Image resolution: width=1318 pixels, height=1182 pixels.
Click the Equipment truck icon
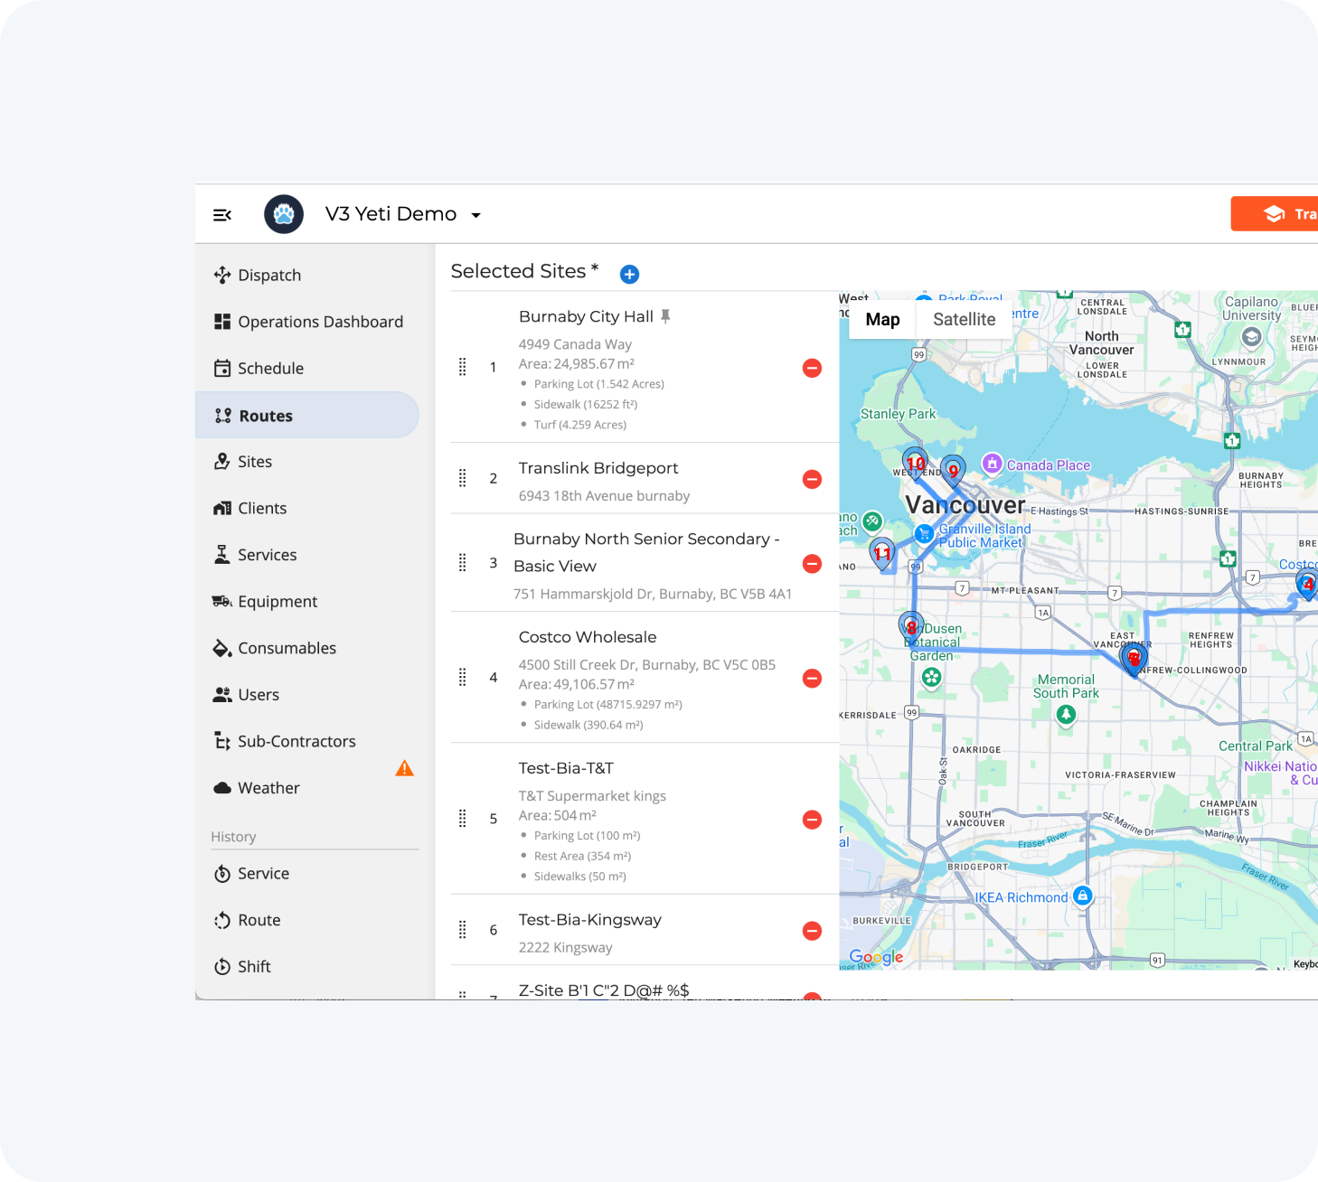coord(222,601)
